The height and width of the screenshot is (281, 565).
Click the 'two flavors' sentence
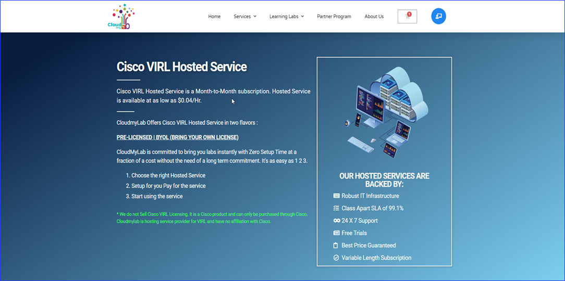pyautogui.click(x=187, y=123)
